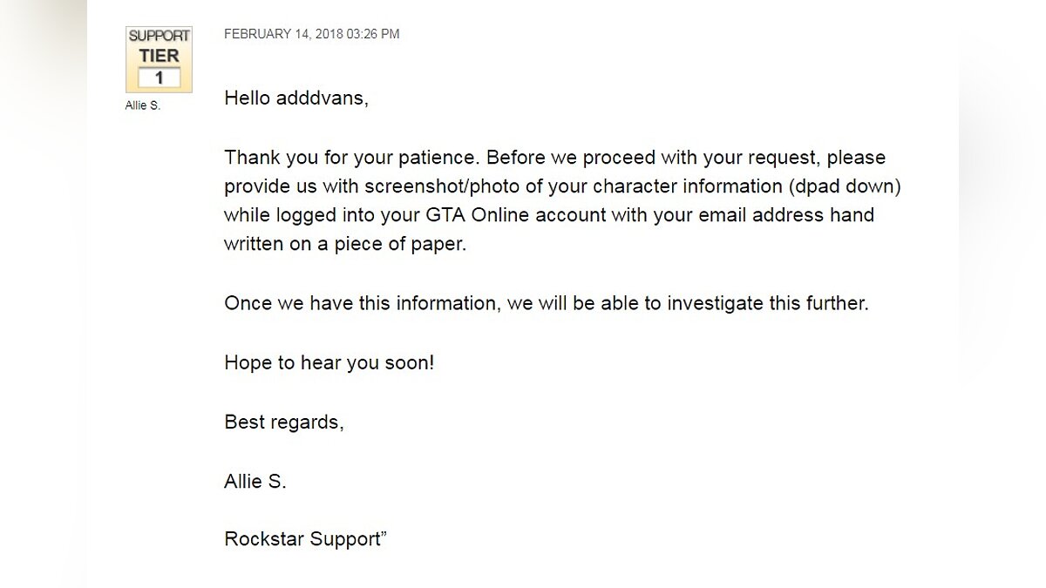Click the February 14, 2018 timestamp
Viewport: 1046px width, 588px height.
pyautogui.click(x=312, y=34)
